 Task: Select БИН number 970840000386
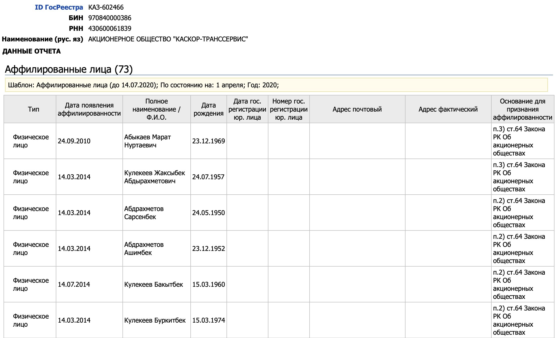[x=110, y=18]
